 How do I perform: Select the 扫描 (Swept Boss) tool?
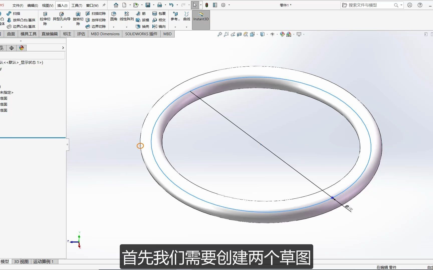16,13
